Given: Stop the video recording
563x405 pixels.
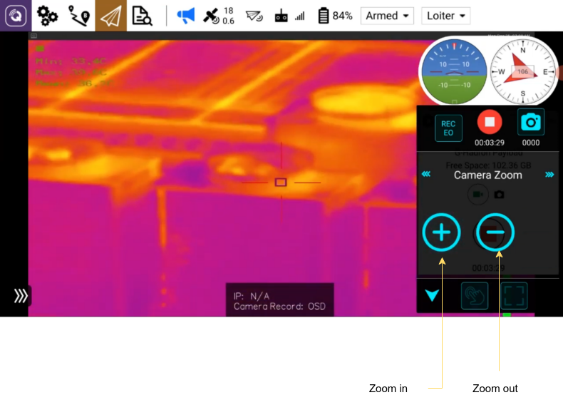Looking at the screenshot, I should (490, 123).
